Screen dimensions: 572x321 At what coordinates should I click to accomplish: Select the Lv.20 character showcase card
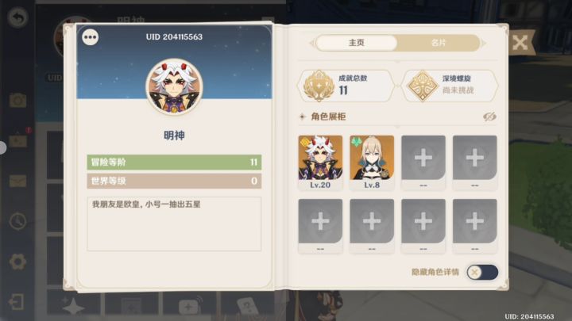[320, 162]
